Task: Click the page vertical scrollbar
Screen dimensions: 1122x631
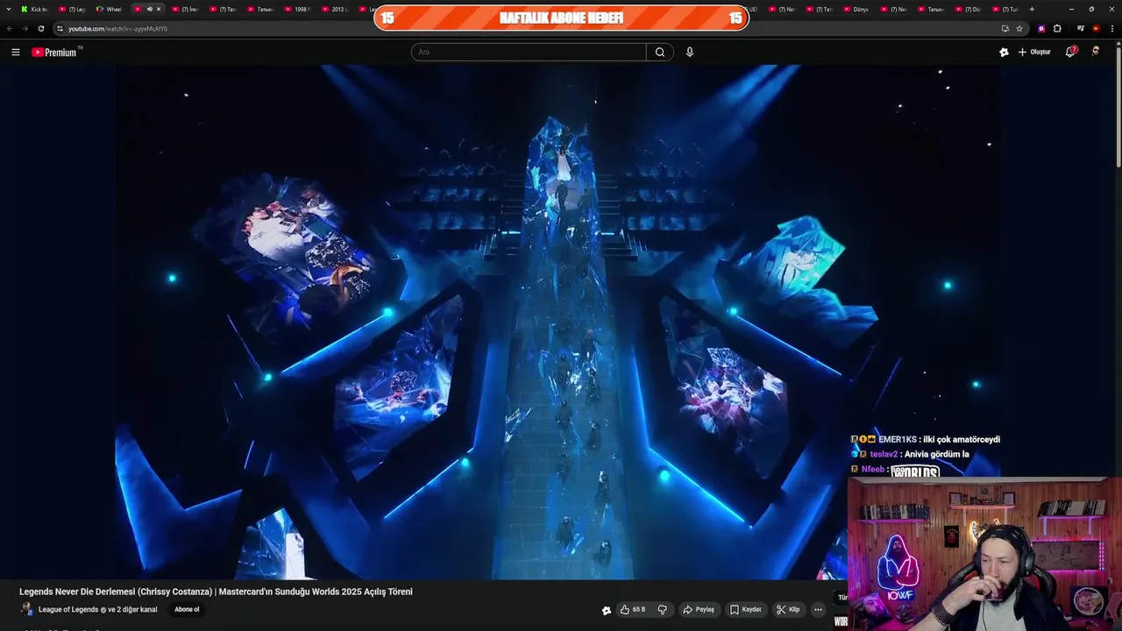Action: 1118,105
